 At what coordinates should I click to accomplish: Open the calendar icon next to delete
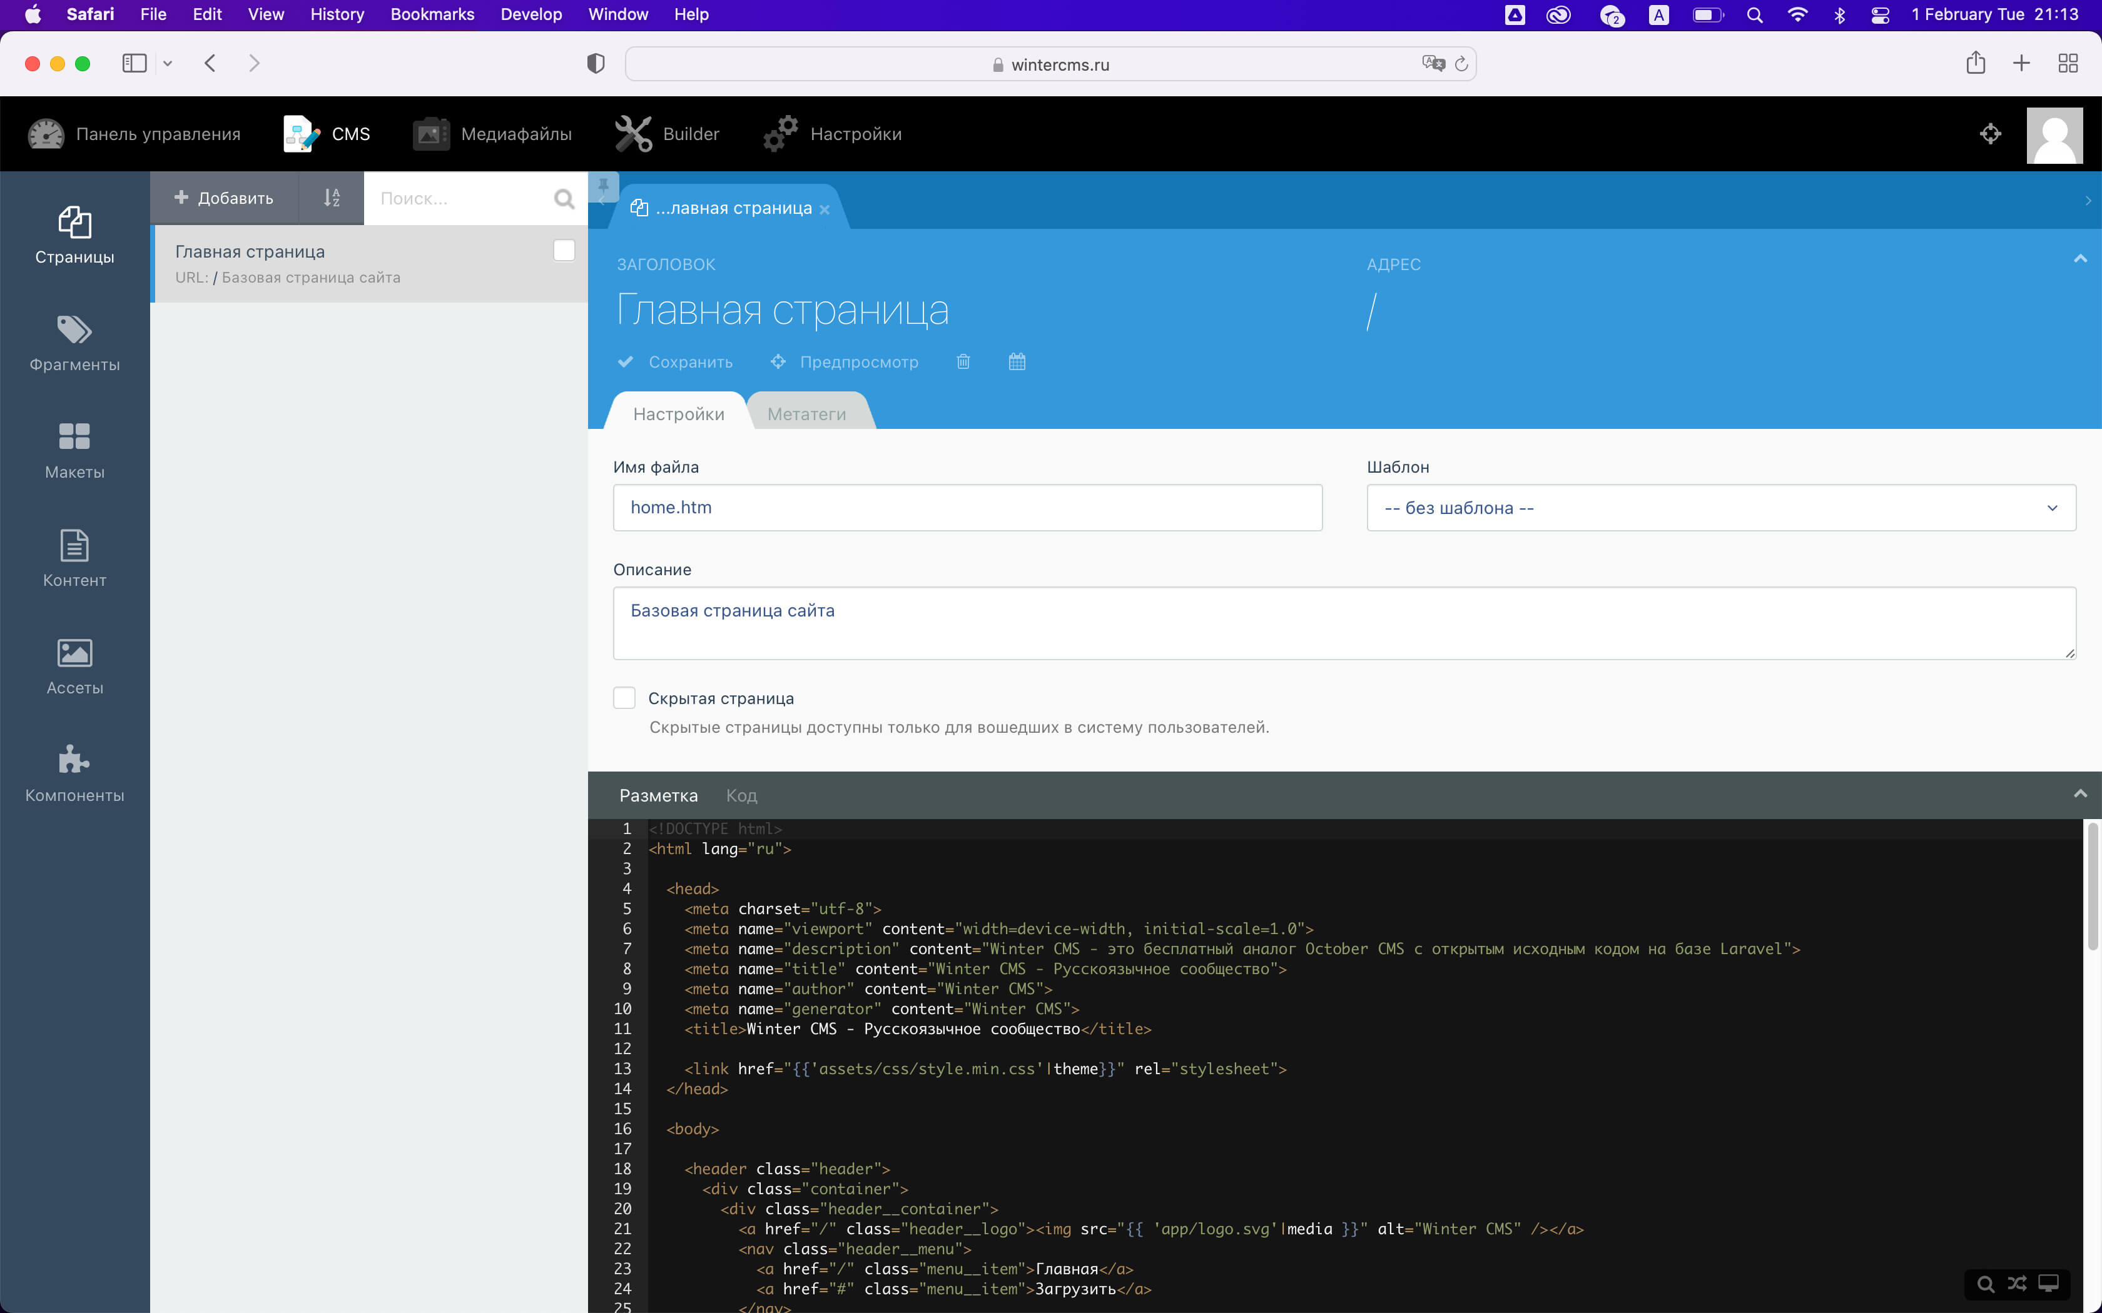[1015, 362]
